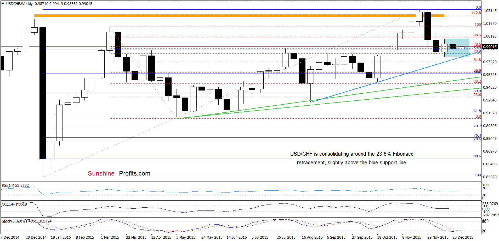Click the 0.89895 price axis label
The height and width of the screenshot is (241, 499).
click(490, 126)
